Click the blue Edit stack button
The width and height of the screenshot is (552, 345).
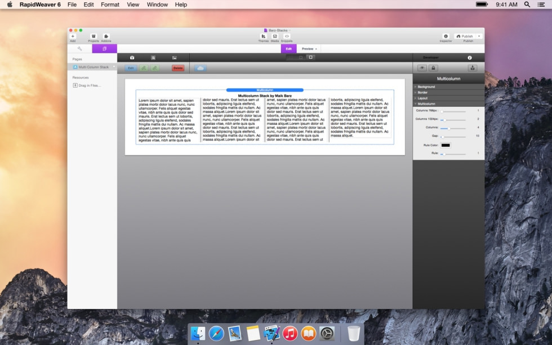tap(131, 68)
